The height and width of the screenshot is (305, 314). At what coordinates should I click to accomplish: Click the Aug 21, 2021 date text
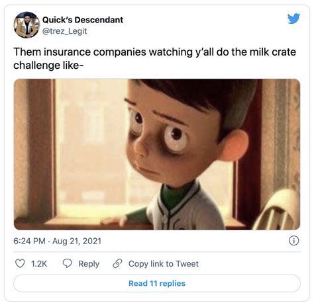pyautogui.click(x=77, y=241)
